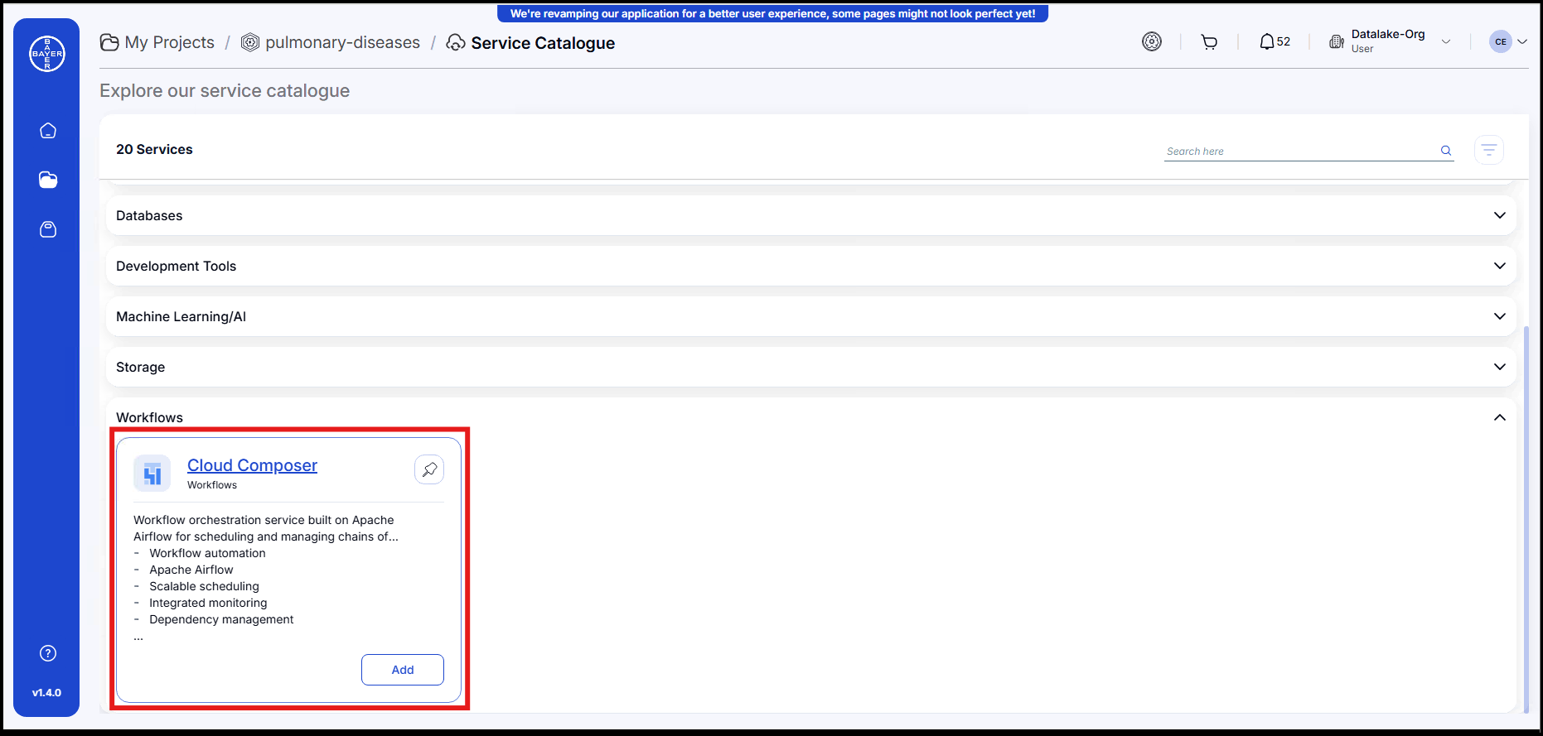Image resolution: width=1543 pixels, height=736 pixels.
Task: Click the Cloud Composer service logo
Action: pos(152,474)
